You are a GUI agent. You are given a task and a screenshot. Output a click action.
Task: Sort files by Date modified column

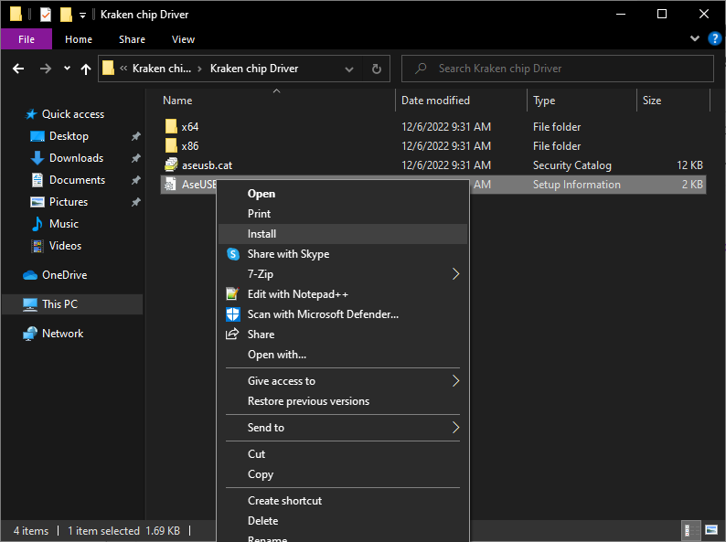coord(435,101)
